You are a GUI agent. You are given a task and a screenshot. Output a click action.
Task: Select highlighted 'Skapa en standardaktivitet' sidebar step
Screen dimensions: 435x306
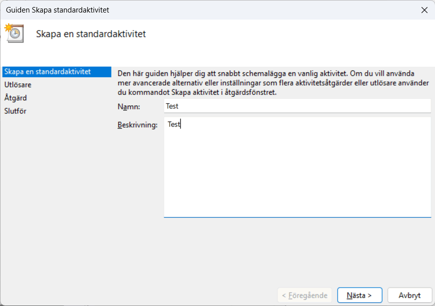coord(47,72)
